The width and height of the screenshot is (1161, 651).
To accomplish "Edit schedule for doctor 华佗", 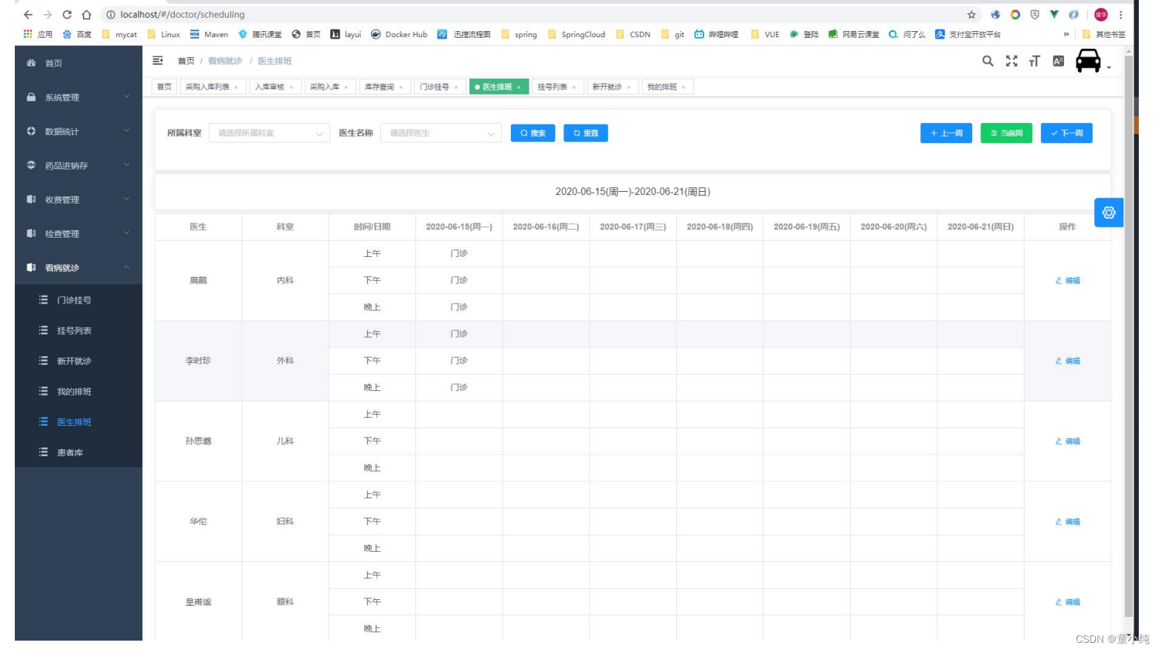I will (x=1068, y=522).
